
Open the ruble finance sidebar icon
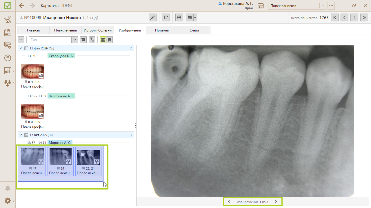8,58
